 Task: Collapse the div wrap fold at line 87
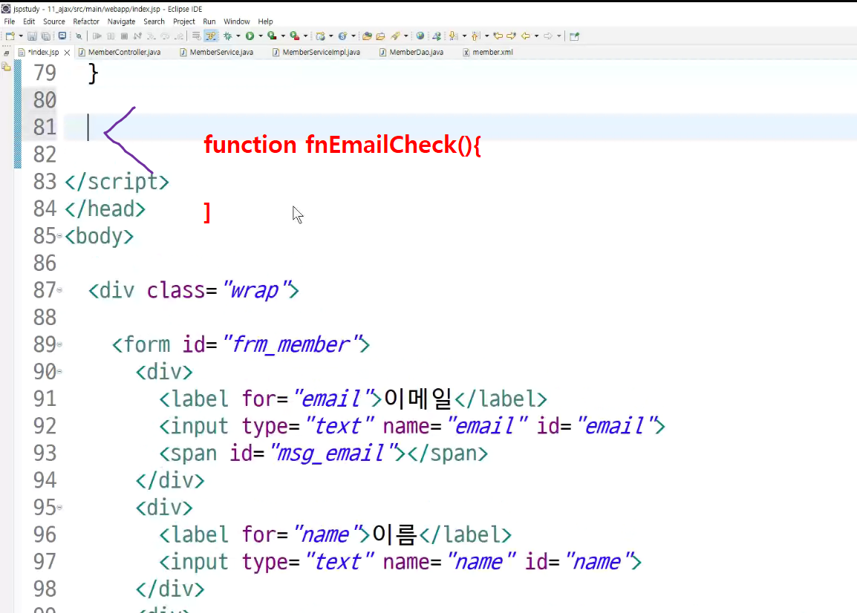coord(59,290)
